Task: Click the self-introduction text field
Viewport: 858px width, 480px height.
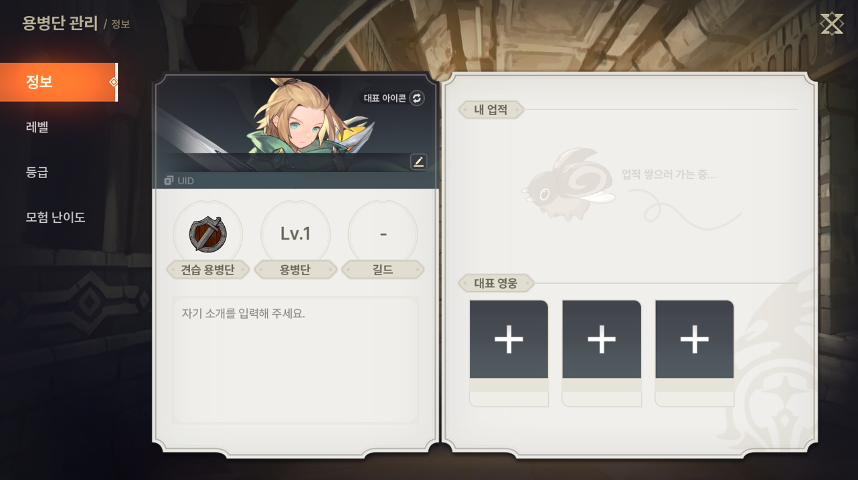Action: pos(295,360)
